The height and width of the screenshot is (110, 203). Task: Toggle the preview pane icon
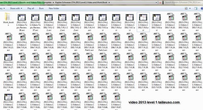[x=196, y=8]
